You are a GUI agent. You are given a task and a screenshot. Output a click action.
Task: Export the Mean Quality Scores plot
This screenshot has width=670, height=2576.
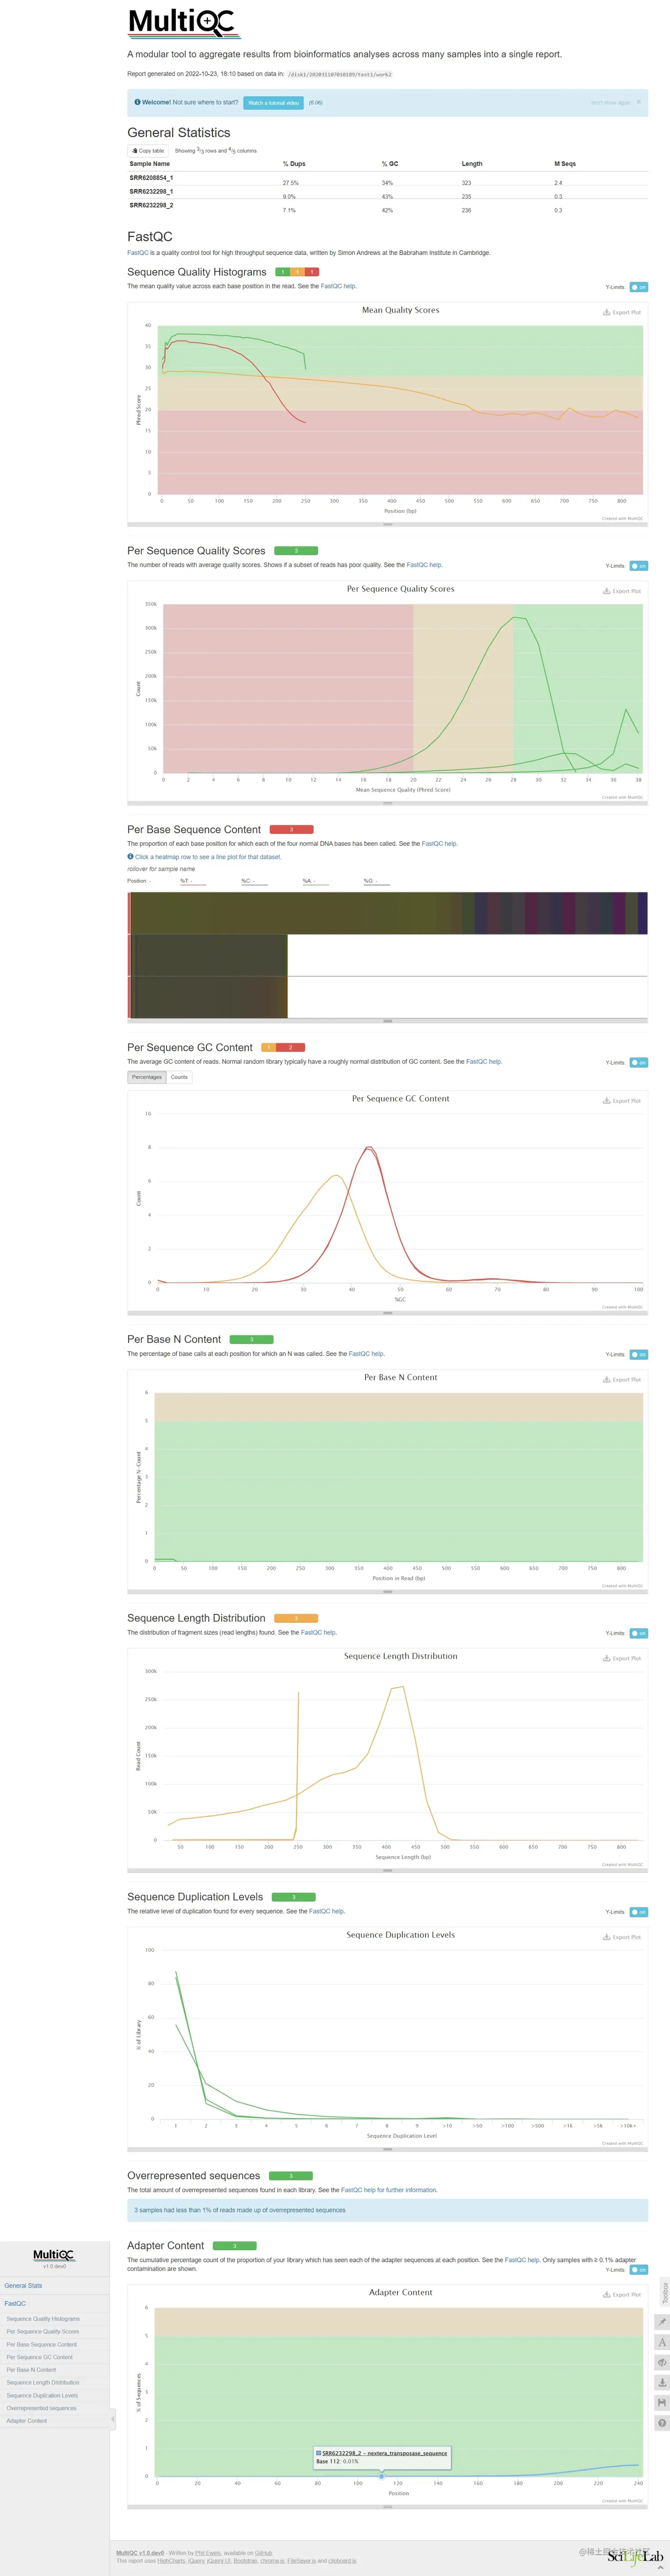coord(622,312)
